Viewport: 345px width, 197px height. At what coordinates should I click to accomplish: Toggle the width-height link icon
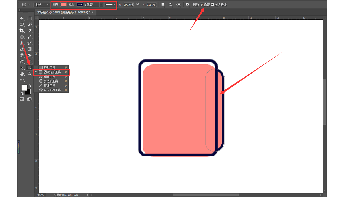click(x=138, y=5)
